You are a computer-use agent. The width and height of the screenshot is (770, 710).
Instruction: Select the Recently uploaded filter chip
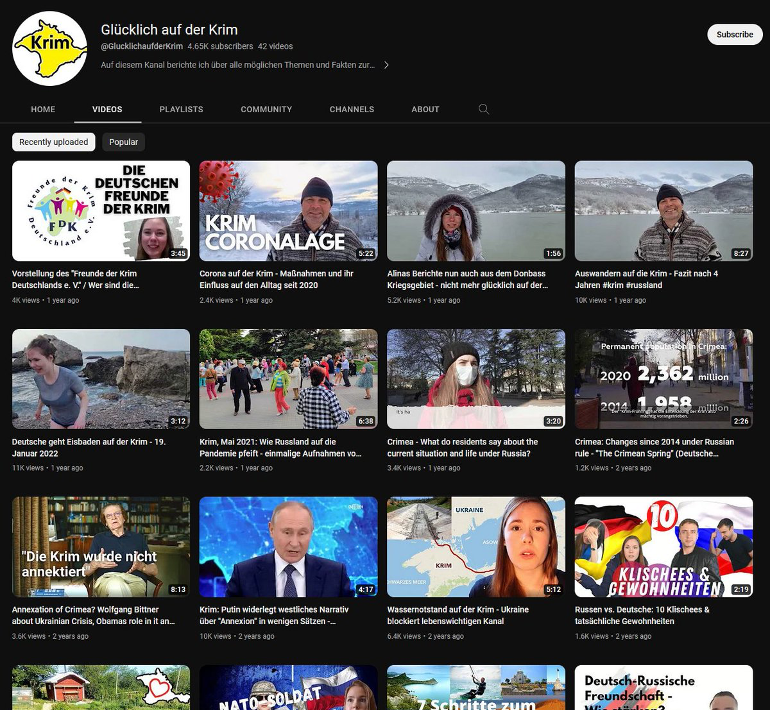[x=54, y=142]
